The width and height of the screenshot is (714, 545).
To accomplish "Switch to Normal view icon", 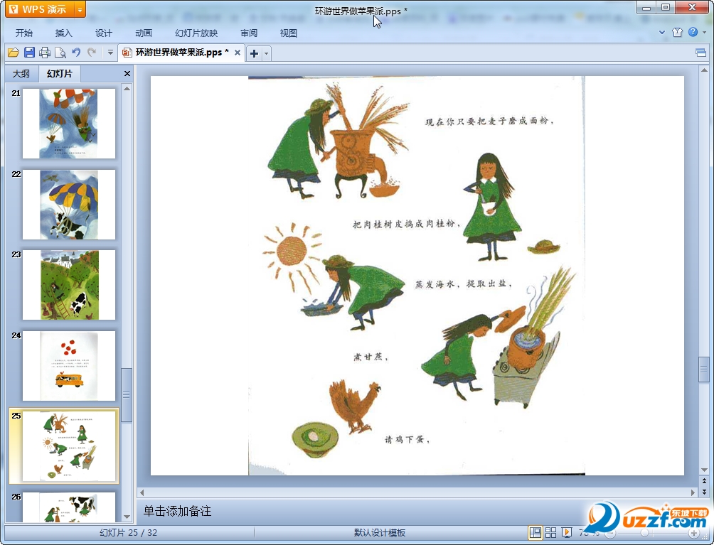I will tap(535, 532).
